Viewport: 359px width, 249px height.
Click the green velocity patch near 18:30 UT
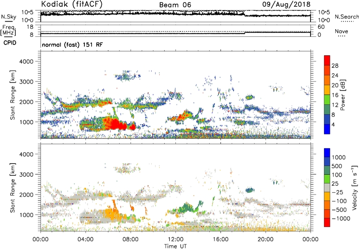[x=250, y=190]
